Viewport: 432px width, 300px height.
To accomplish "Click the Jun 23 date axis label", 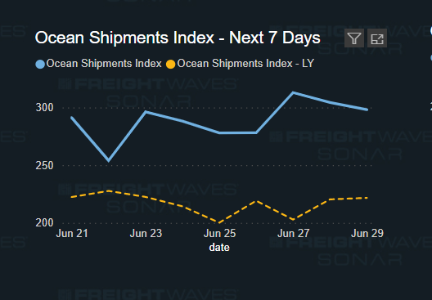I will coord(146,234).
